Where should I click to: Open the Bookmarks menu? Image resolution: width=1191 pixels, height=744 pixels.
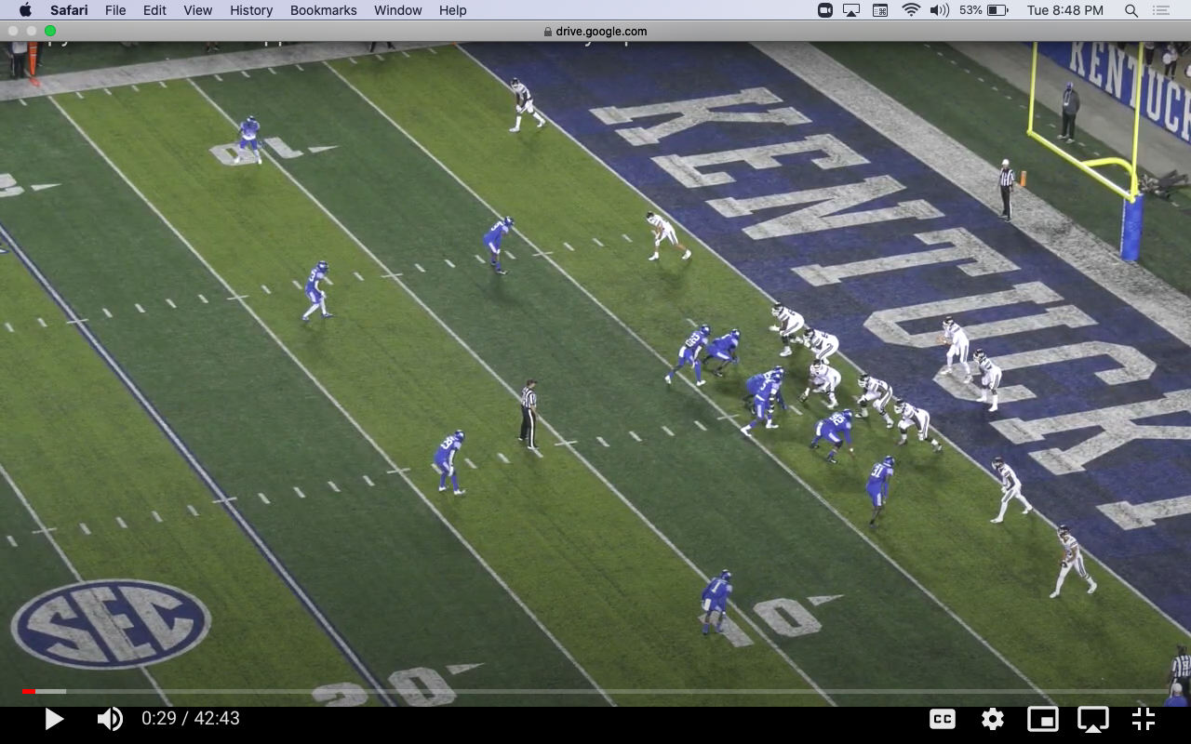coord(323,10)
